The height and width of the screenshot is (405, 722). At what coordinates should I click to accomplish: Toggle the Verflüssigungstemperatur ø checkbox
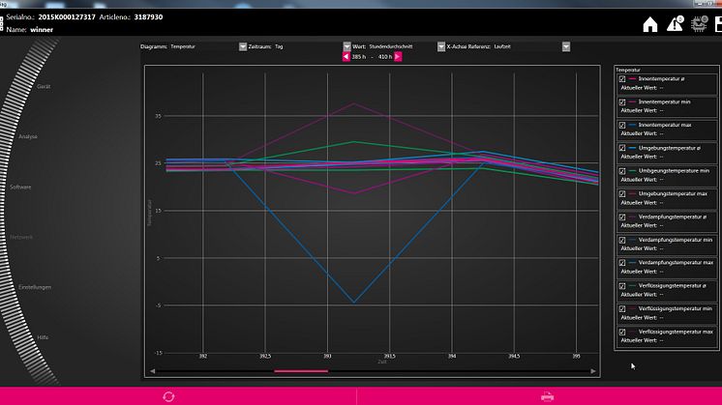tap(622, 286)
